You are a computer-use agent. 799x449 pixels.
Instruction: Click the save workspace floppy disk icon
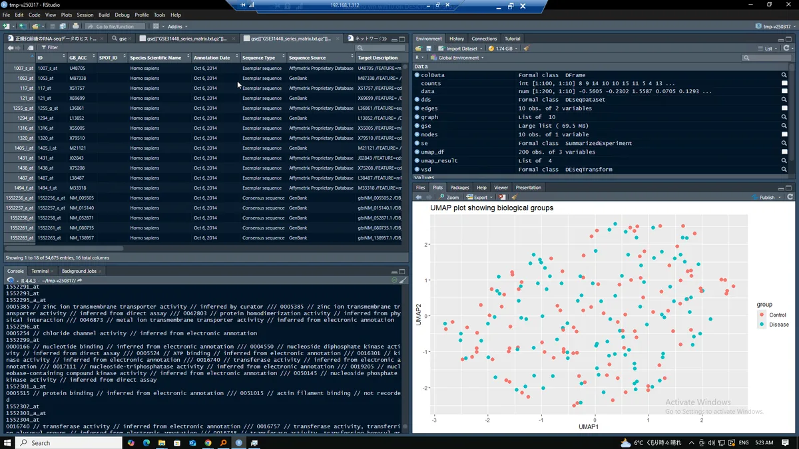coord(427,49)
